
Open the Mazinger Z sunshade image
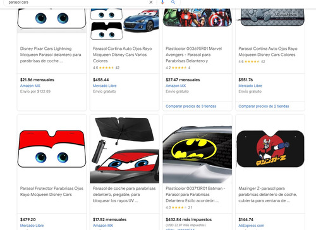click(x=270, y=149)
